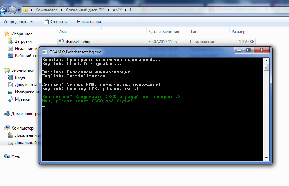
Task: Expand arrow before Локальный диск (D:) breadcrumb
Action: click(62, 10)
